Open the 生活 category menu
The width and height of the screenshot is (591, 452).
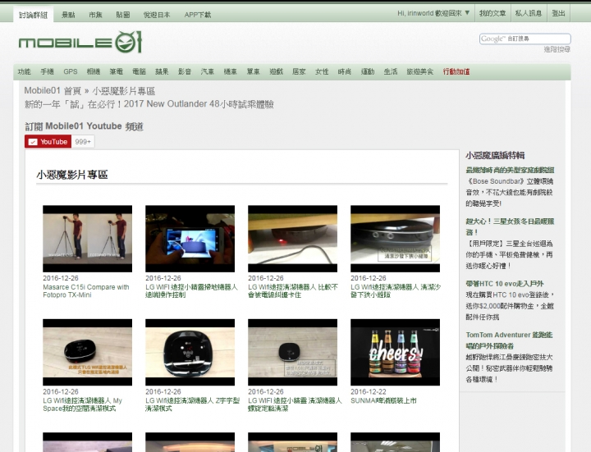coord(391,71)
